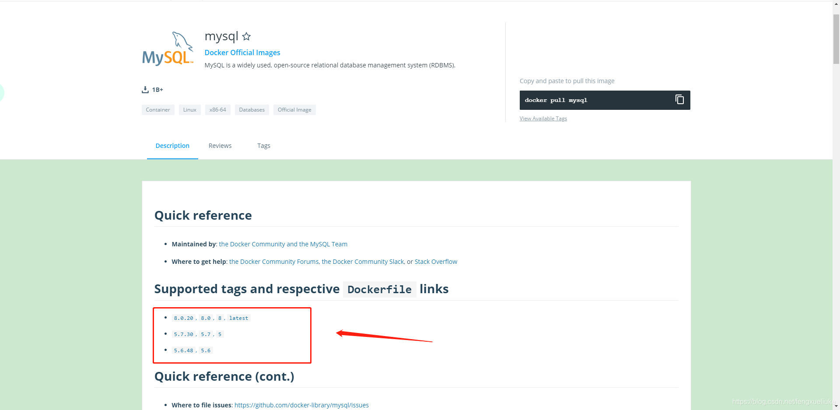This screenshot has width=840, height=410.
Task: Open the github docker-library mysql issues link
Action: click(301, 405)
